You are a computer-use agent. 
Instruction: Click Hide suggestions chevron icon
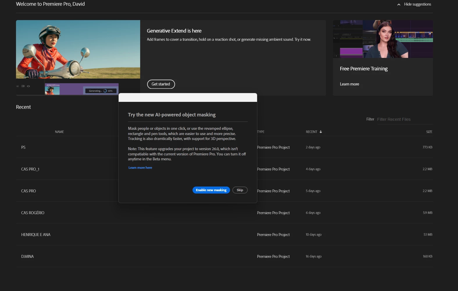(x=399, y=4)
